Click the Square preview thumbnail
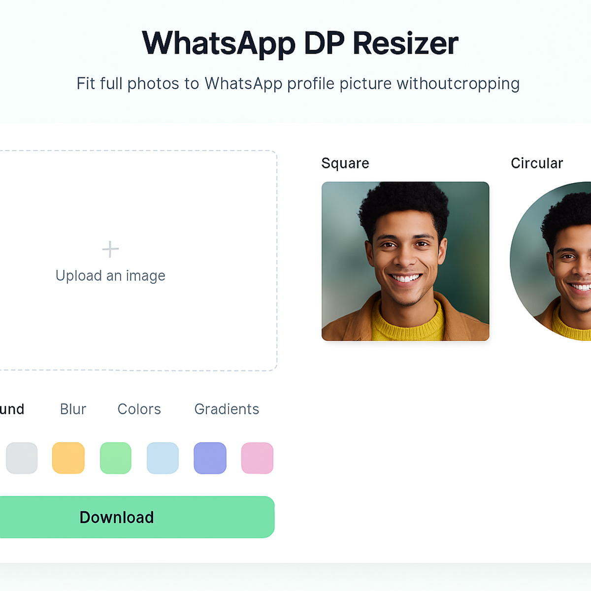The height and width of the screenshot is (591, 591). pos(405,261)
